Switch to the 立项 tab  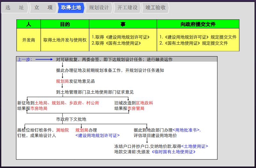click(43, 8)
